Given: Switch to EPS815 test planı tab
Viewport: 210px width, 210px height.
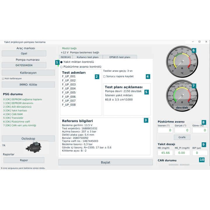Looking at the screenshot, I should (x=120, y=57).
